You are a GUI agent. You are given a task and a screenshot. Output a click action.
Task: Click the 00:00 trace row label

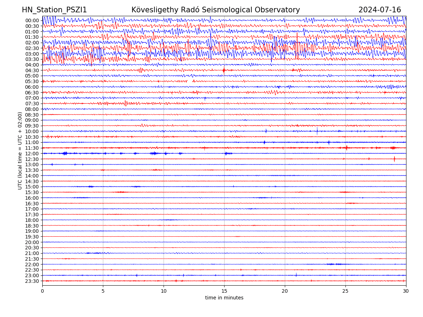[32, 20]
